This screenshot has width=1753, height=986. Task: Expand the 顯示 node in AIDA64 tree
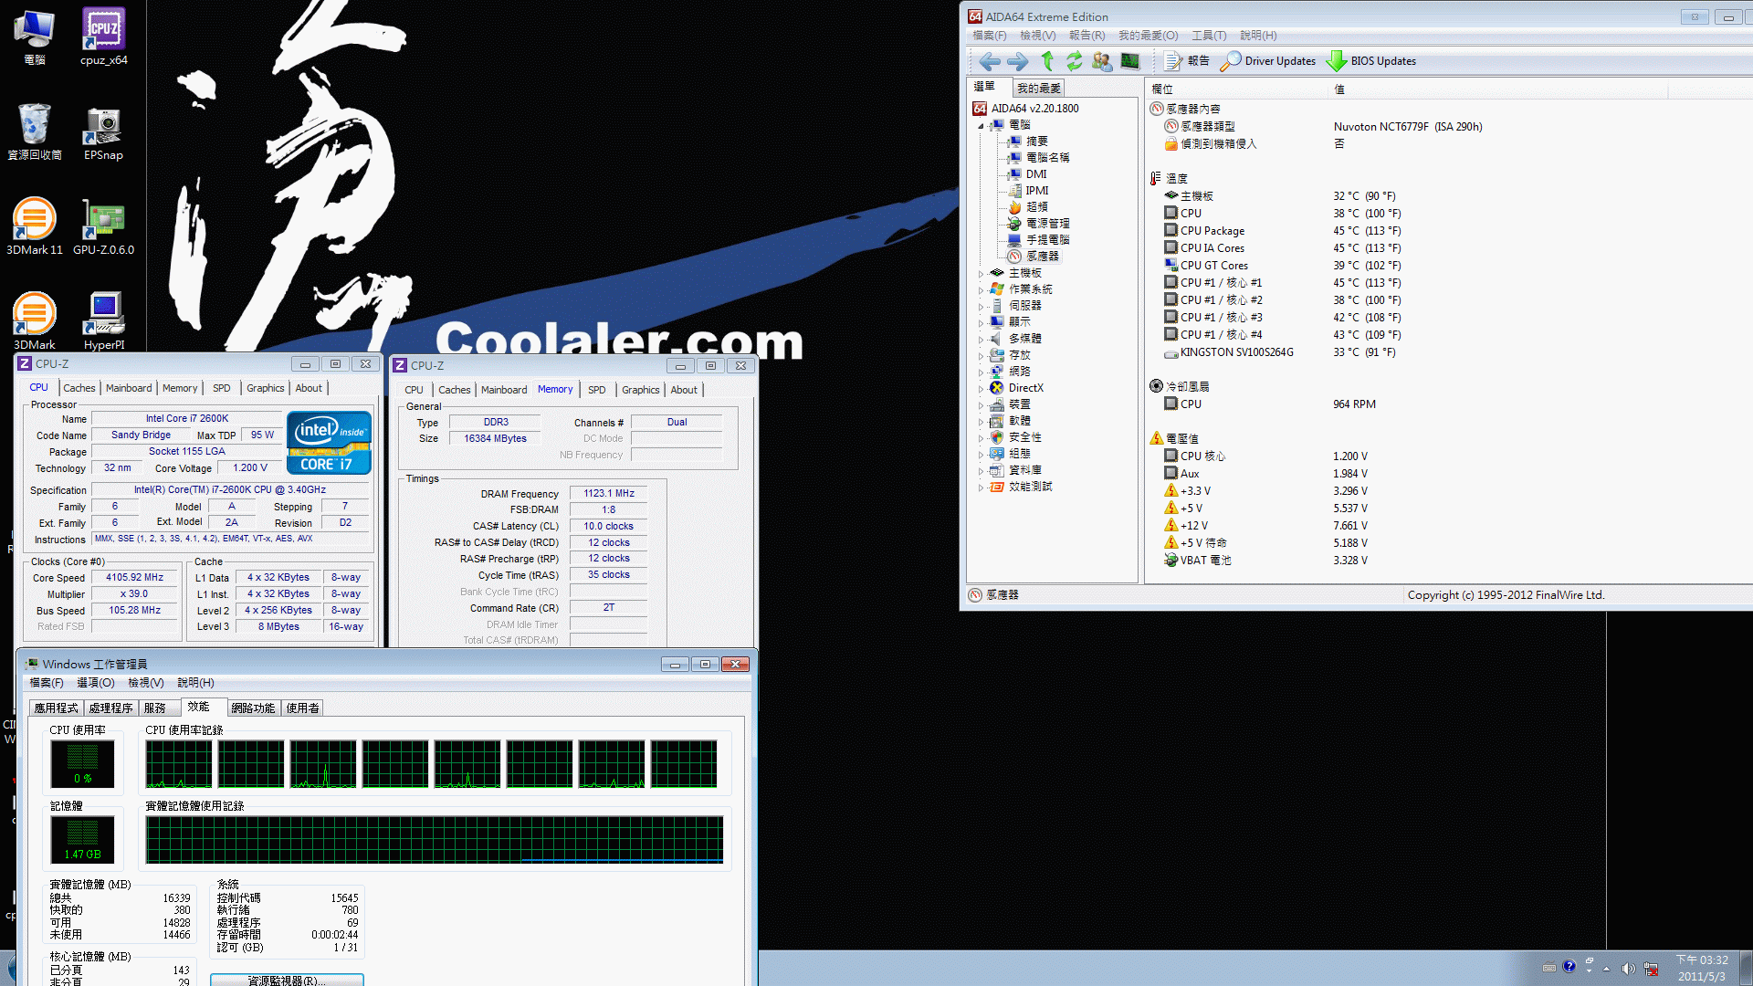pyautogui.click(x=981, y=322)
